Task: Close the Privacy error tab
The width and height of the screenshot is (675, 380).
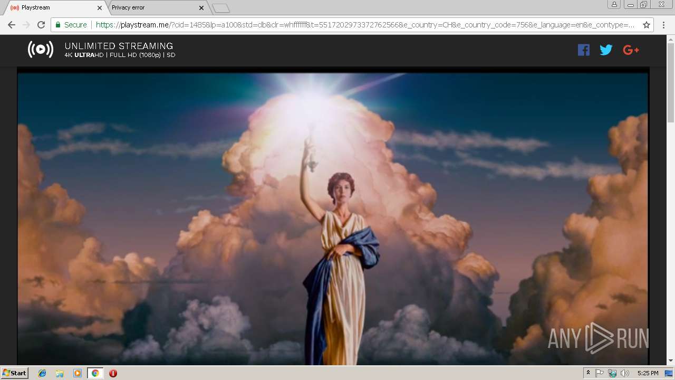Action: (x=201, y=8)
